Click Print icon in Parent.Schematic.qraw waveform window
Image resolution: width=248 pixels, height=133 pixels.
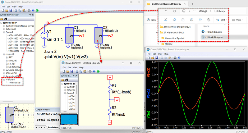tap(175, 58)
